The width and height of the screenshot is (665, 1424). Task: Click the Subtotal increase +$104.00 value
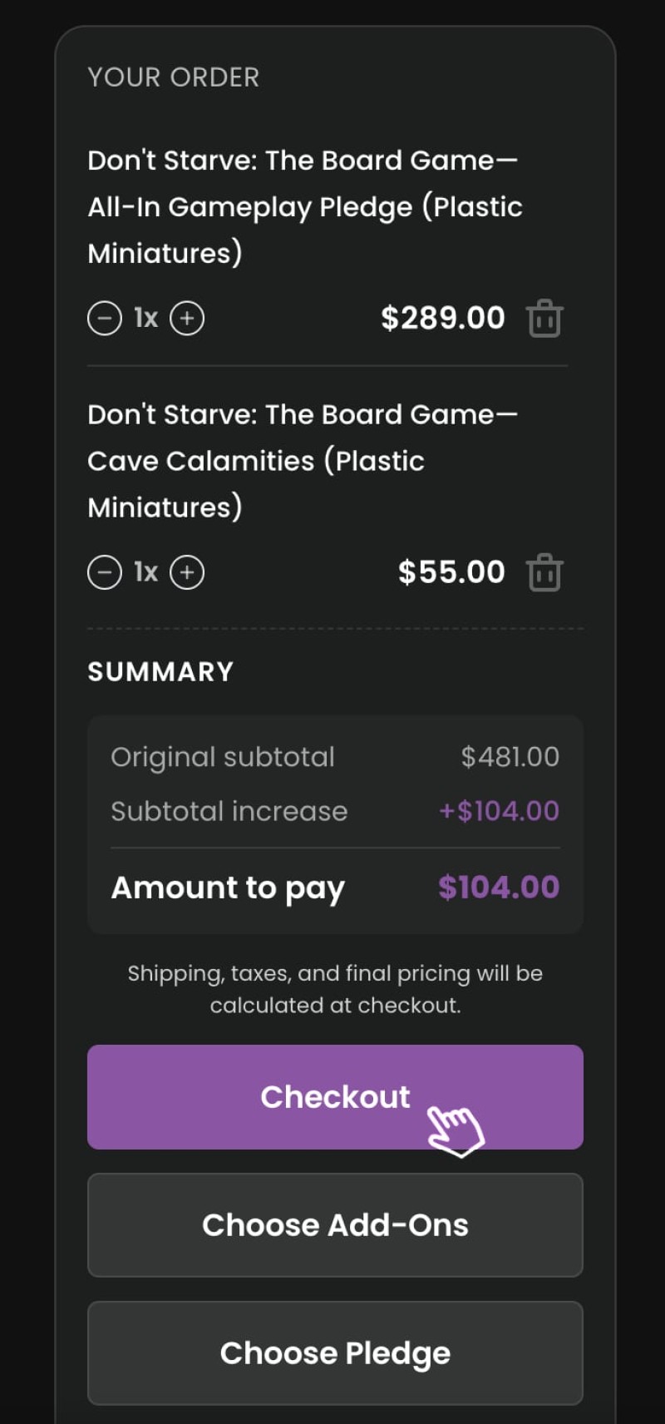coord(499,811)
